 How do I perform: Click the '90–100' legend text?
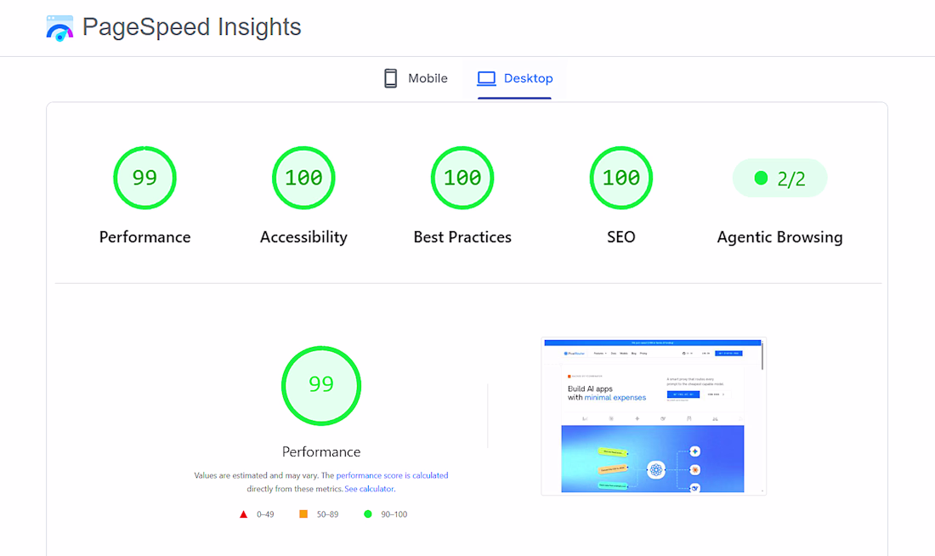coord(394,514)
